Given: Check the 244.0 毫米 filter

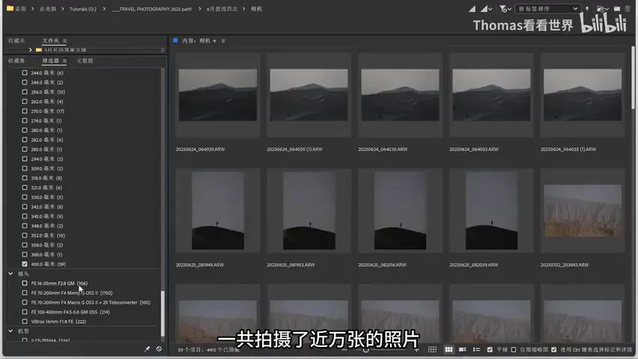Looking at the screenshot, I should pos(25,73).
